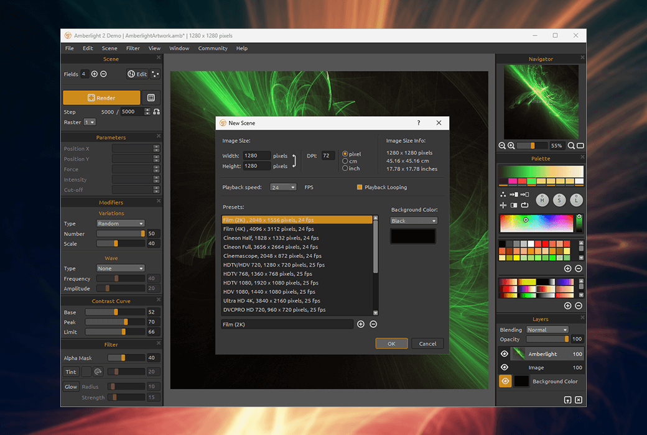Click the palette mirror icon with vertical line
647x435 pixels.
click(x=503, y=205)
